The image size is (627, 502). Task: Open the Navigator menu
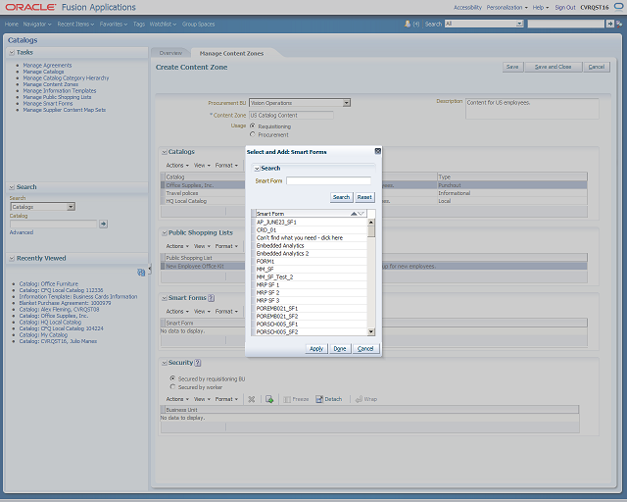pyautogui.click(x=37, y=24)
